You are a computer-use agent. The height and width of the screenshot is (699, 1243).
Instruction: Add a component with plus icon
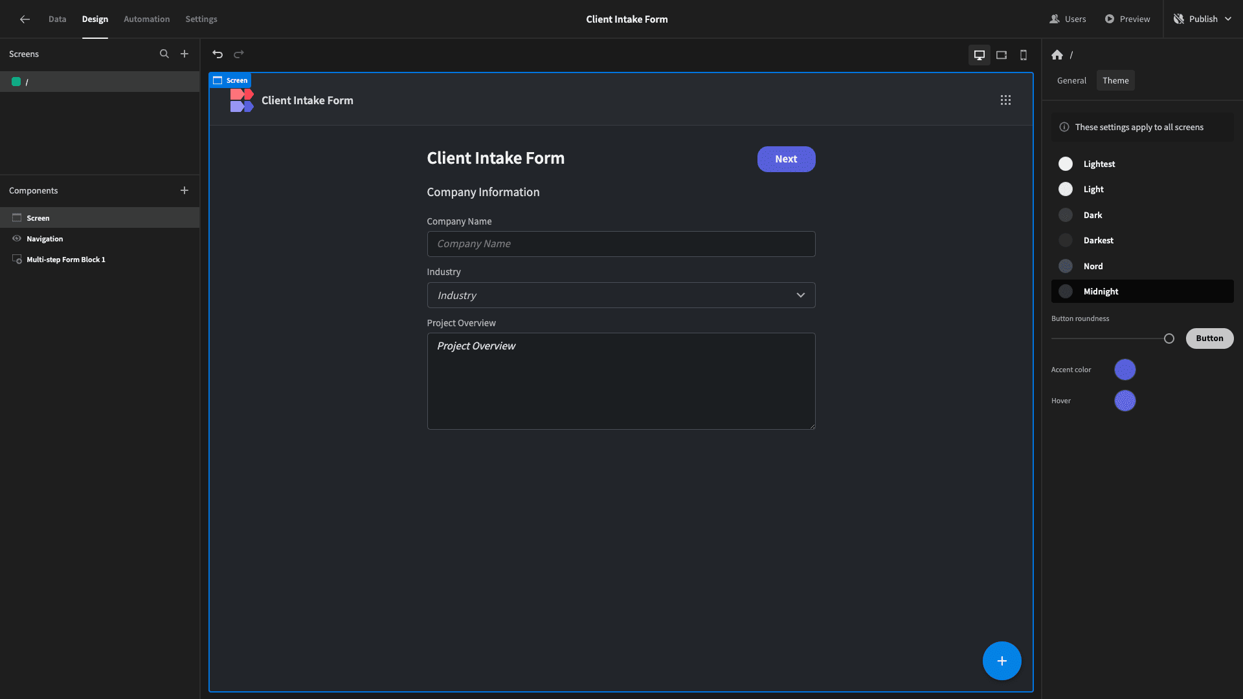[185, 190]
